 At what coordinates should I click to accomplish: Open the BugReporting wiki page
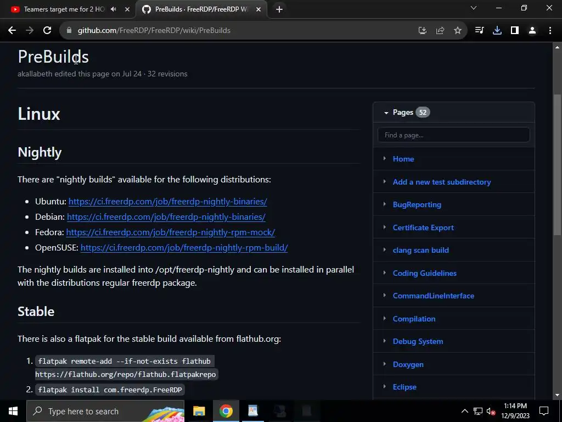pos(417,204)
